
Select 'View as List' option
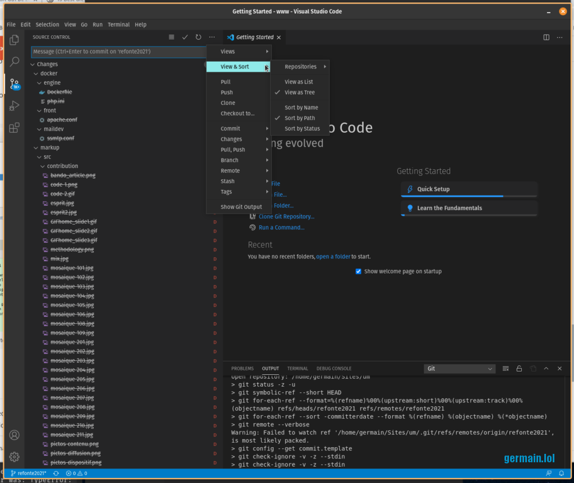coord(299,82)
